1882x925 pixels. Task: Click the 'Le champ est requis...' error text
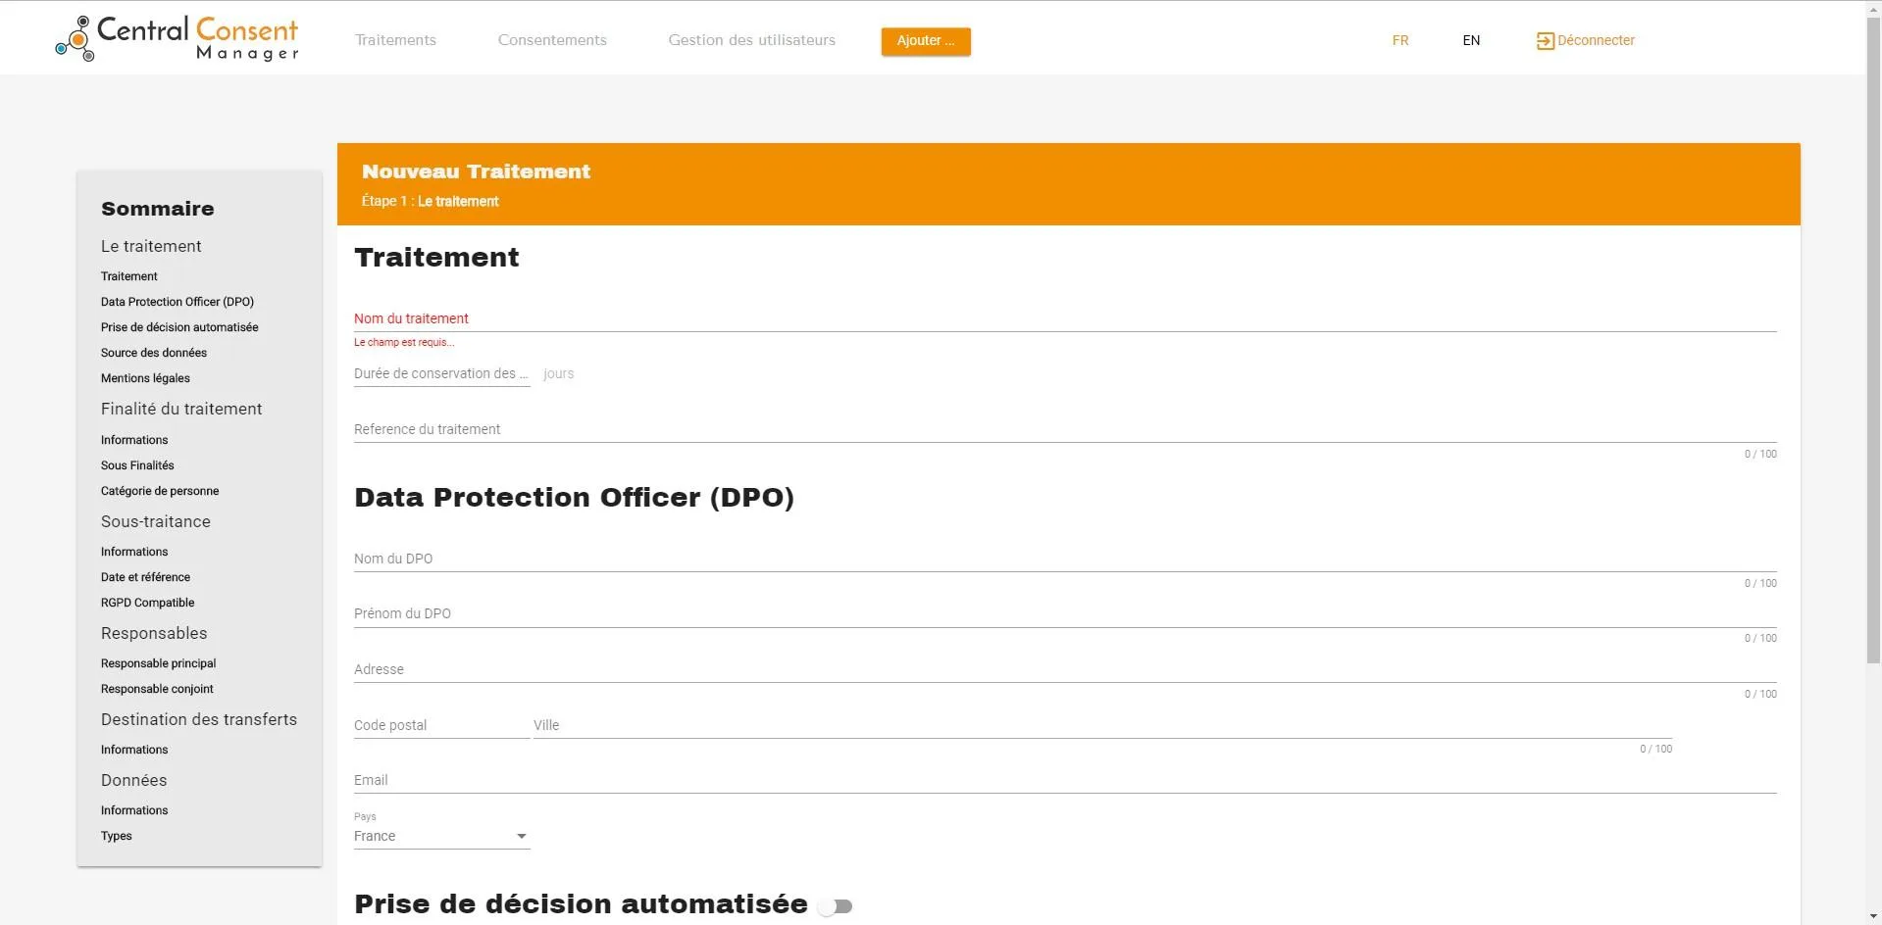pos(404,342)
